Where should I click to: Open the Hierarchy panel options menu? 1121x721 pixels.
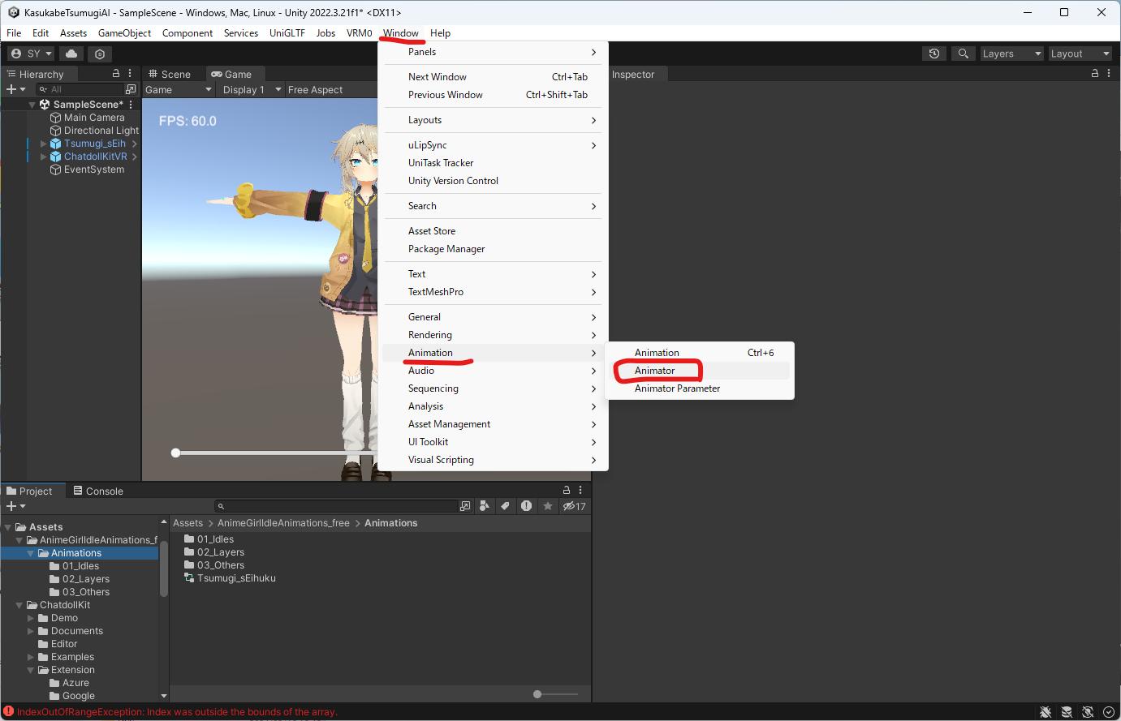tap(130, 73)
